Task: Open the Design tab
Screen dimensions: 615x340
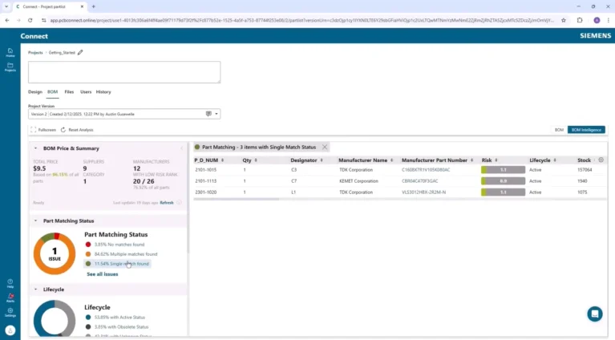Action: coord(35,91)
